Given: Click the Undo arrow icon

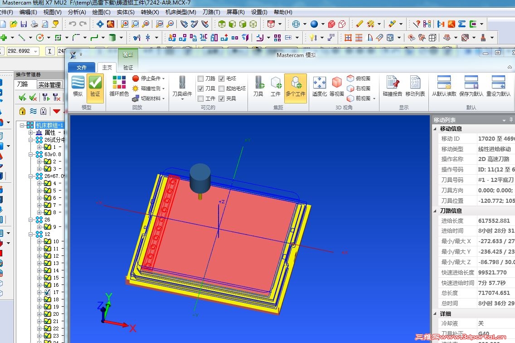Looking at the screenshot, I should 73,24.
